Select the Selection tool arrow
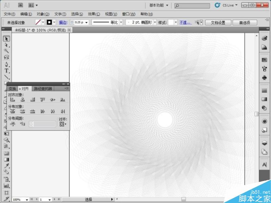The width and height of the screenshot is (271, 203). coord(6,39)
